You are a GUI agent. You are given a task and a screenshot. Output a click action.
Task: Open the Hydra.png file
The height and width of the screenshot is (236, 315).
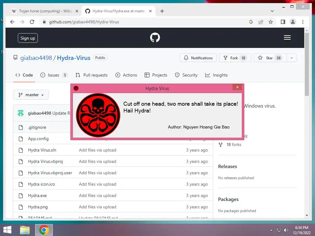coord(38,207)
